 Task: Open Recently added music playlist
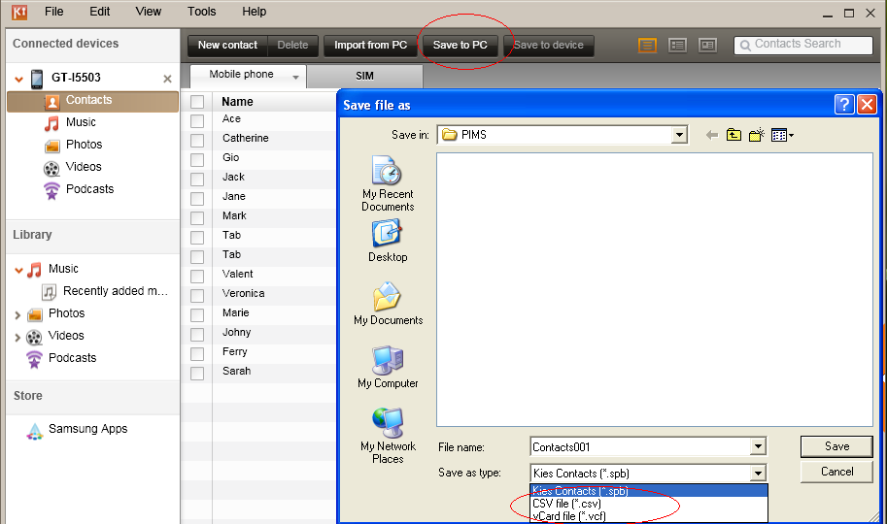[x=116, y=291]
